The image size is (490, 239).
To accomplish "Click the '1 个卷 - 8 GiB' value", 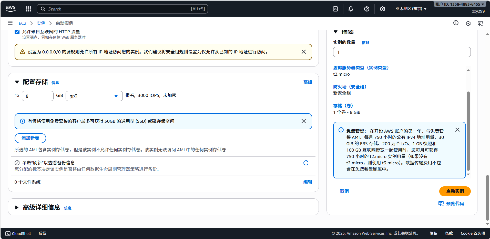I will click(x=347, y=112).
